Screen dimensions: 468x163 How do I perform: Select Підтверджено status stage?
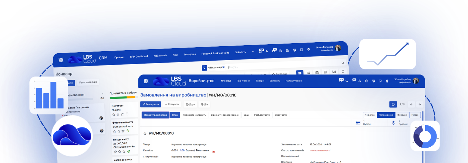(386, 115)
